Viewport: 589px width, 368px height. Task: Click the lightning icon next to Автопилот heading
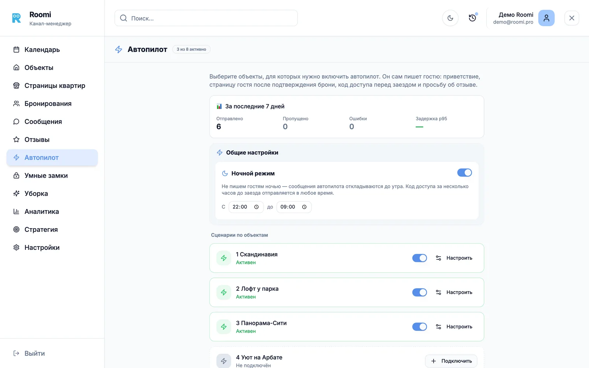click(119, 49)
